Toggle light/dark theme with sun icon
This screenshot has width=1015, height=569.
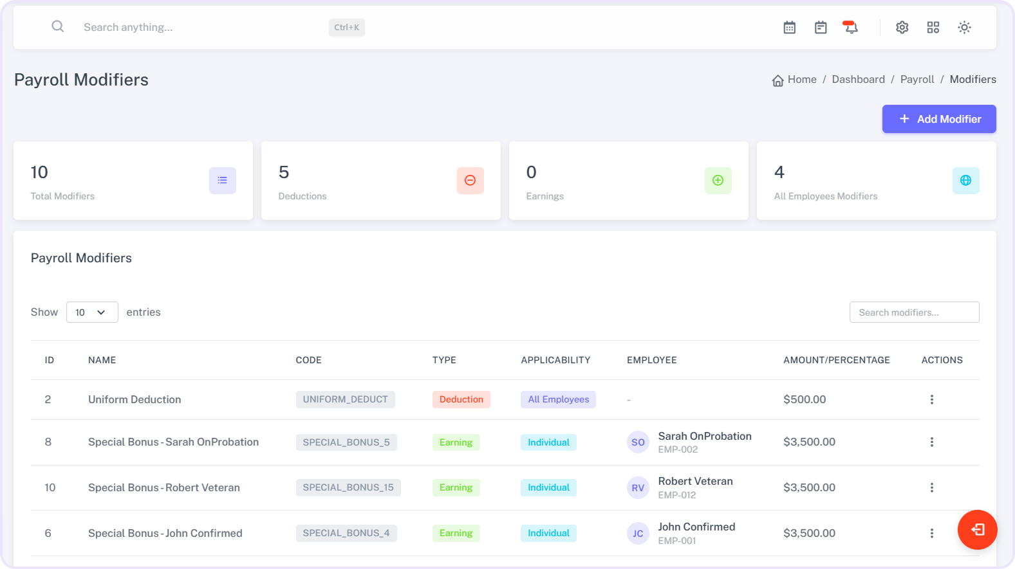(964, 27)
